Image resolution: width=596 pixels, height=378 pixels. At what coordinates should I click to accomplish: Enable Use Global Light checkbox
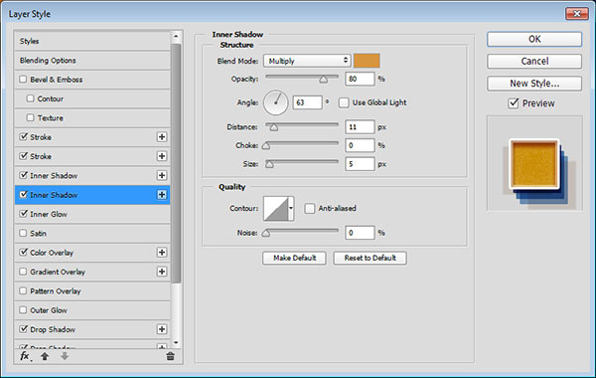pos(344,102)
